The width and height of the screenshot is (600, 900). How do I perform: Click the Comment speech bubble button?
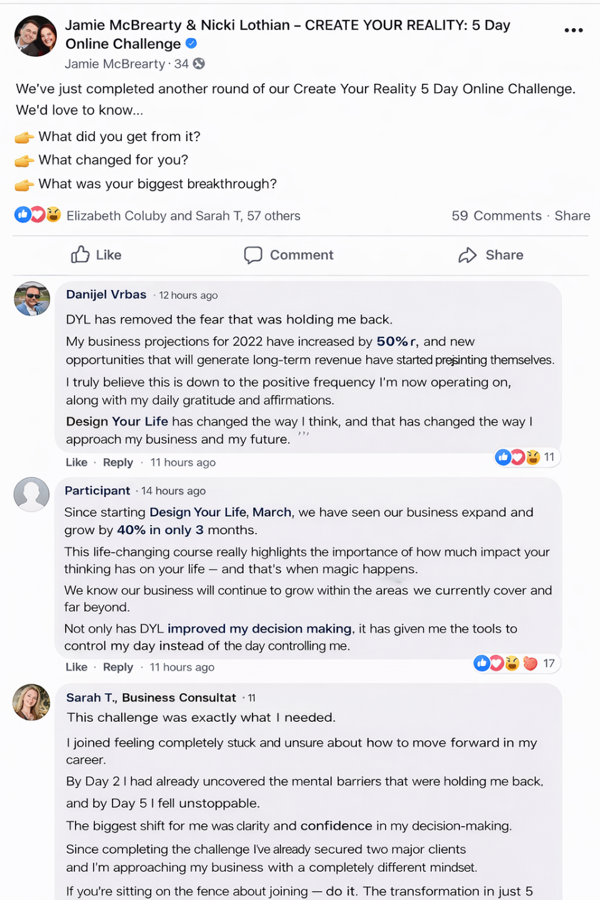tap(289, 255)
